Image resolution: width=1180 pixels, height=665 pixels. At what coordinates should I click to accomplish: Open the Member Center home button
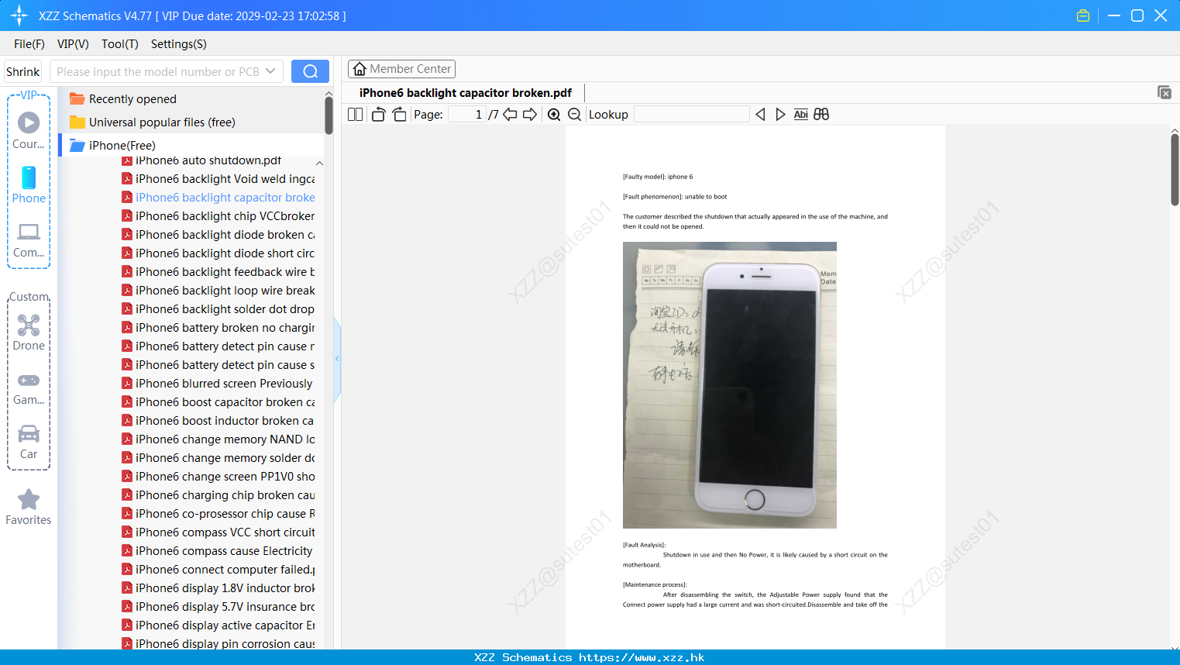coord(401,69)
